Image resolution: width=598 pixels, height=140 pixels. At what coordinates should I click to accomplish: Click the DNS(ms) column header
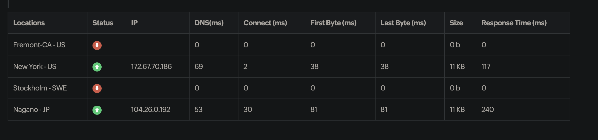click(x=209, y=23)
